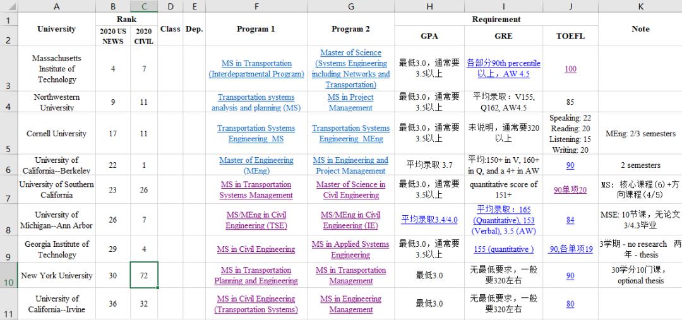The height and width of the screenshot is (320, 682).
Task: Click the Select All corner button
Action: (x=9, y=6)
